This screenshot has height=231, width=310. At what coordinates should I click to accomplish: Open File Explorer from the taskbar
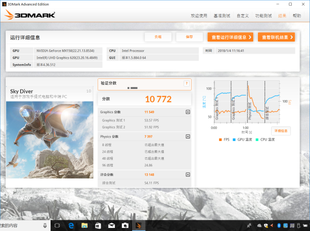click(x=84, y=225)
